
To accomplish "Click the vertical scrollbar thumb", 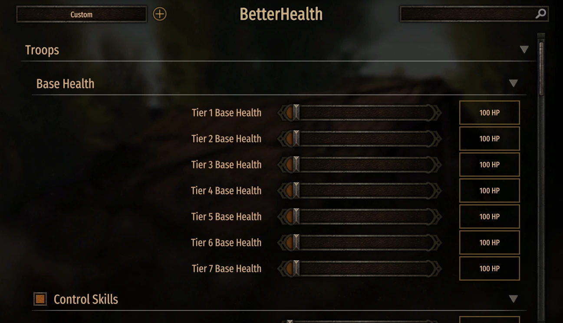I will pos(541,68).
